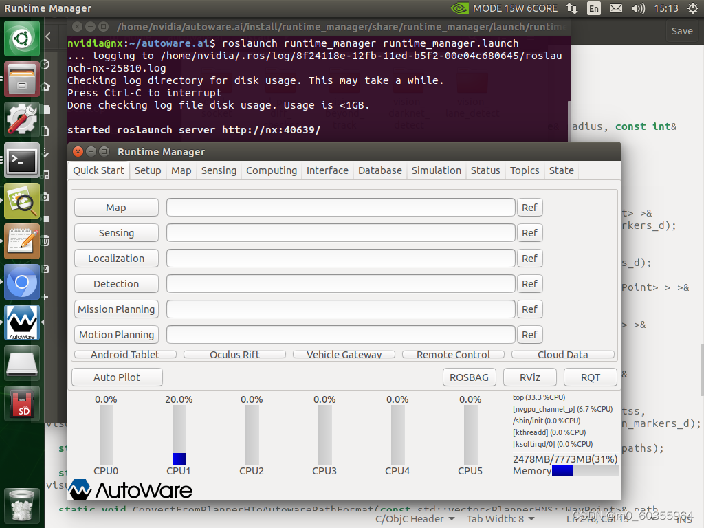Open the Terminal dock icon

click(22, 159)
